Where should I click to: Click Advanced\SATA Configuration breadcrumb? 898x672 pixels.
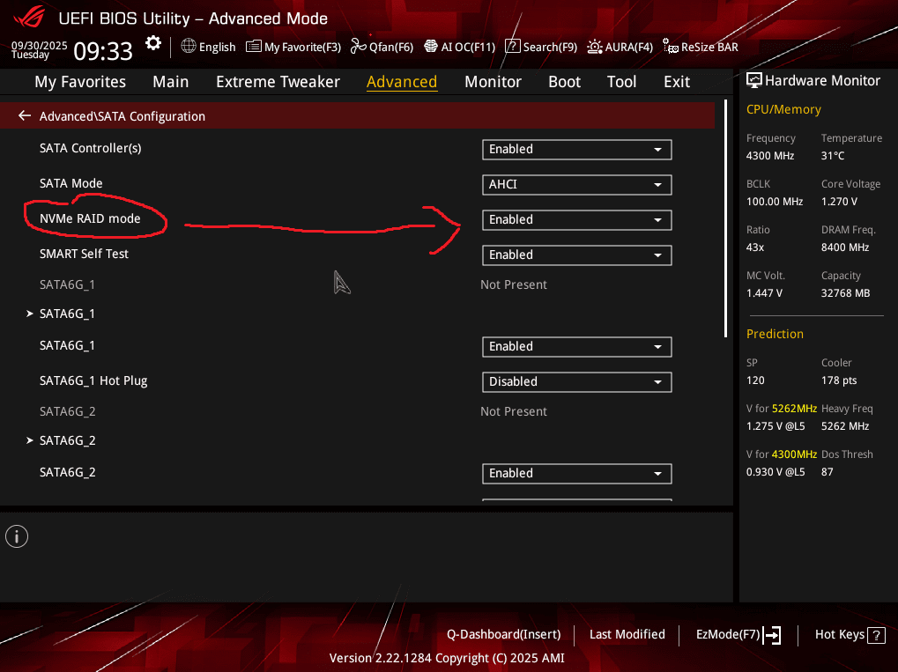tap(122, 116)
